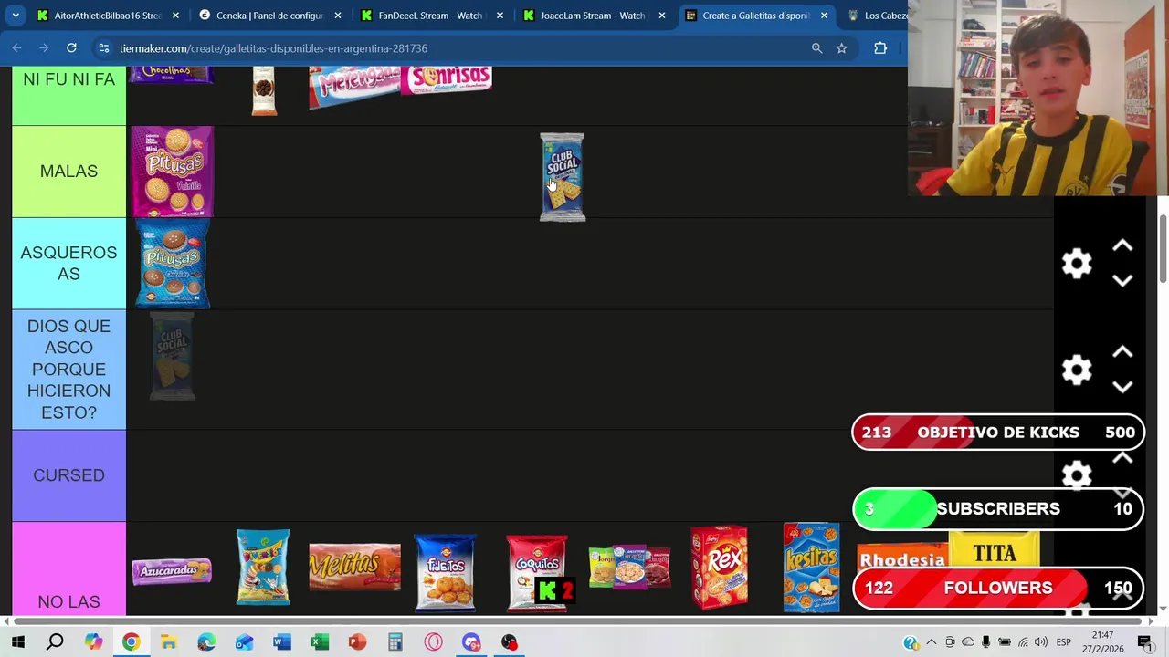Select the Merengadas cookie image

pos(354,88)
